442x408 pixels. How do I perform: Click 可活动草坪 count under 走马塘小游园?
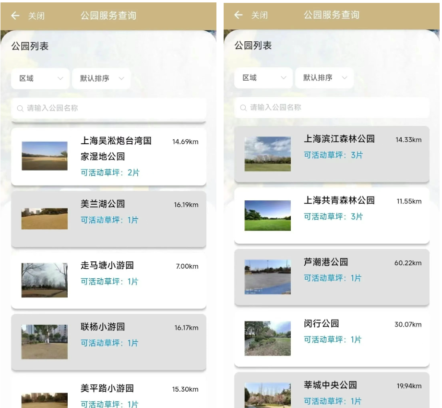coord(109,282)
